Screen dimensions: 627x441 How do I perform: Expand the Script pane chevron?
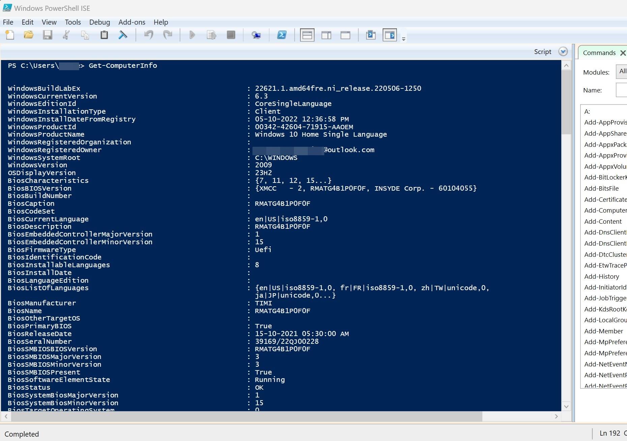pos(563,51)
